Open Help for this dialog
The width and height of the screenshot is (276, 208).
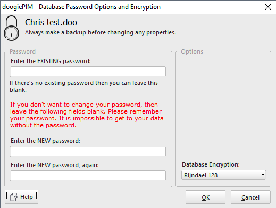[21, 197]
